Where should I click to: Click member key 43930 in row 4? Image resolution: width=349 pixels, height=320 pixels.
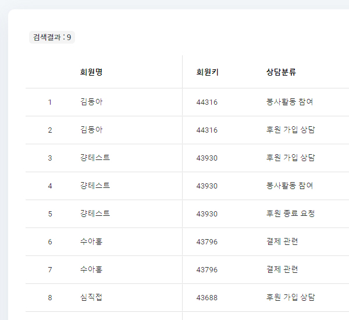pyautogui.click(x=207, y=186)
